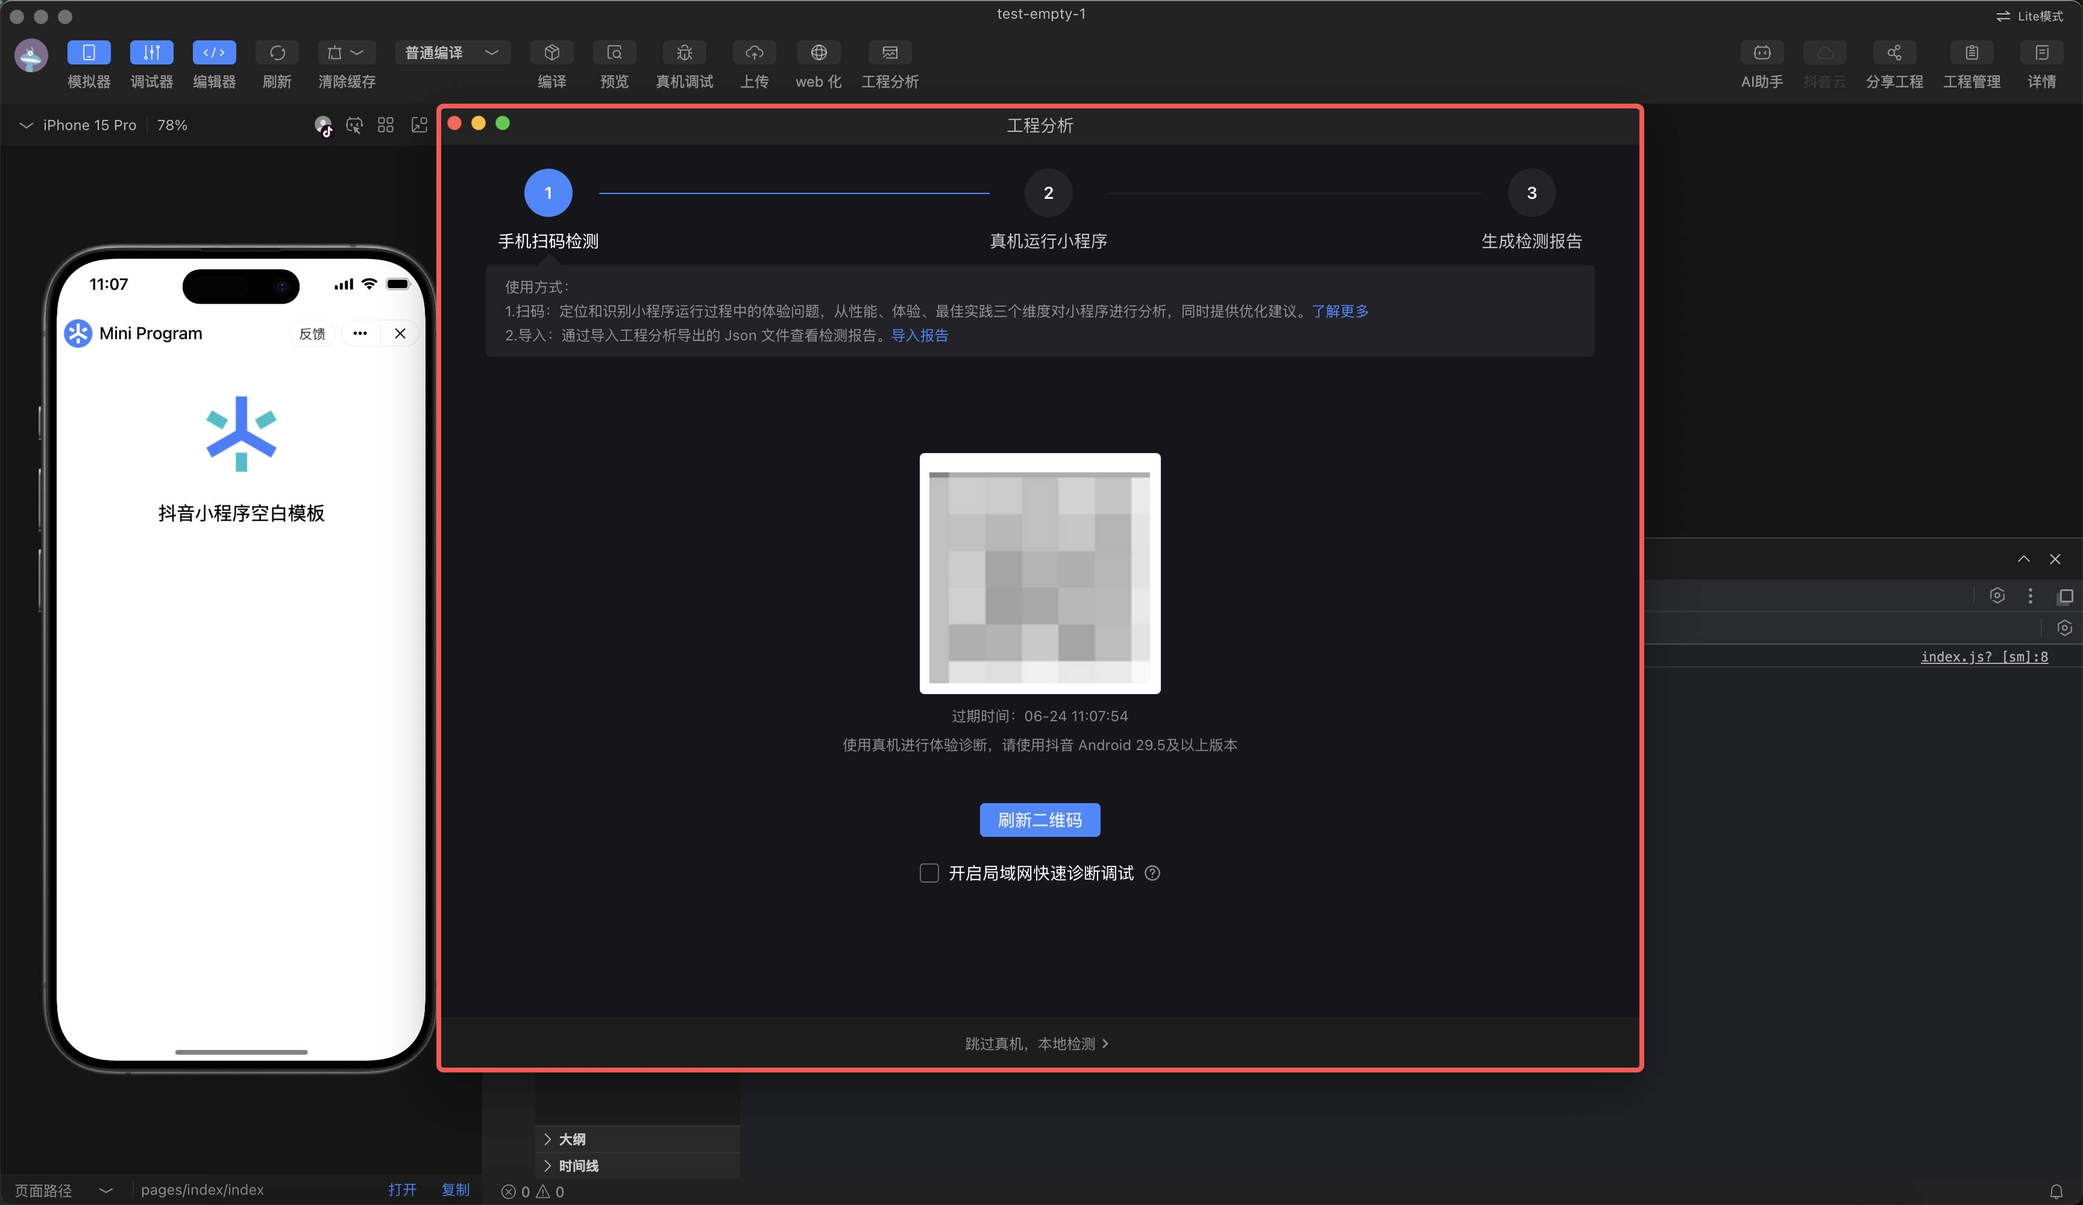Click the 真机调试 bug icon
The width and height of the screenshot is (2083, 1205).
pyautogui.click(x=685, y=53)
